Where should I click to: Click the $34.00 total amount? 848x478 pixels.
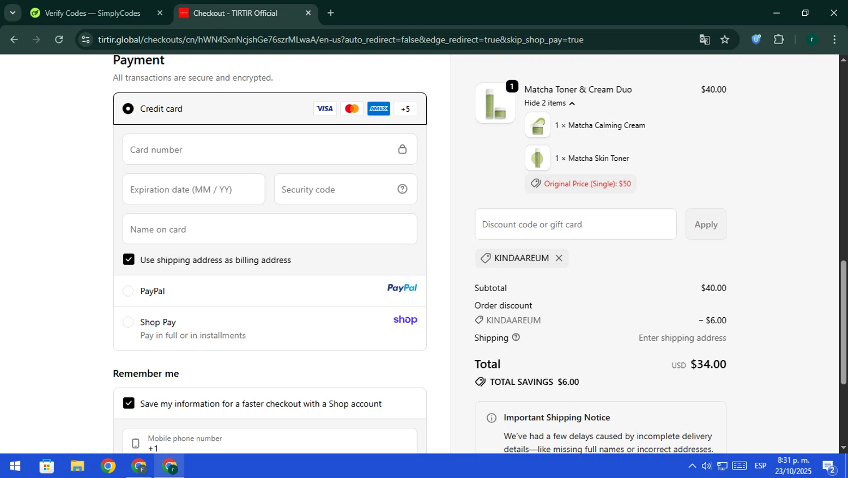[x=708, y=364]
